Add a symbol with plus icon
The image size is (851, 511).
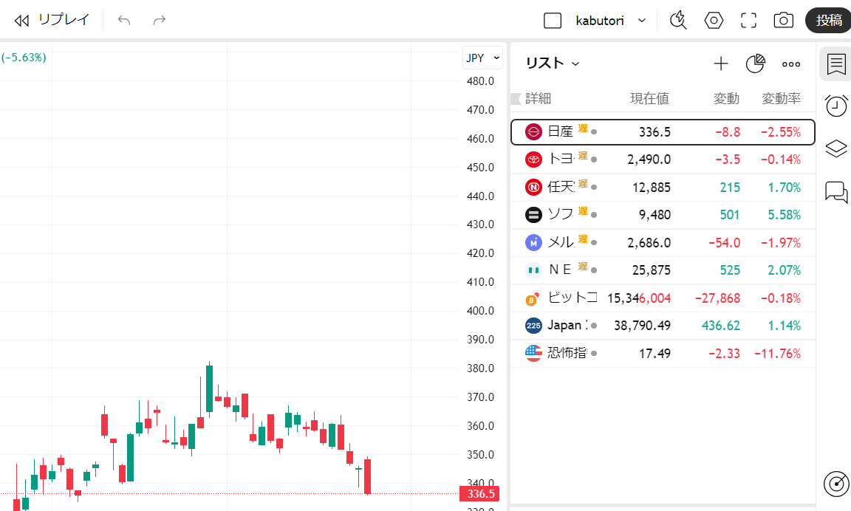click(x=721, y=64)
